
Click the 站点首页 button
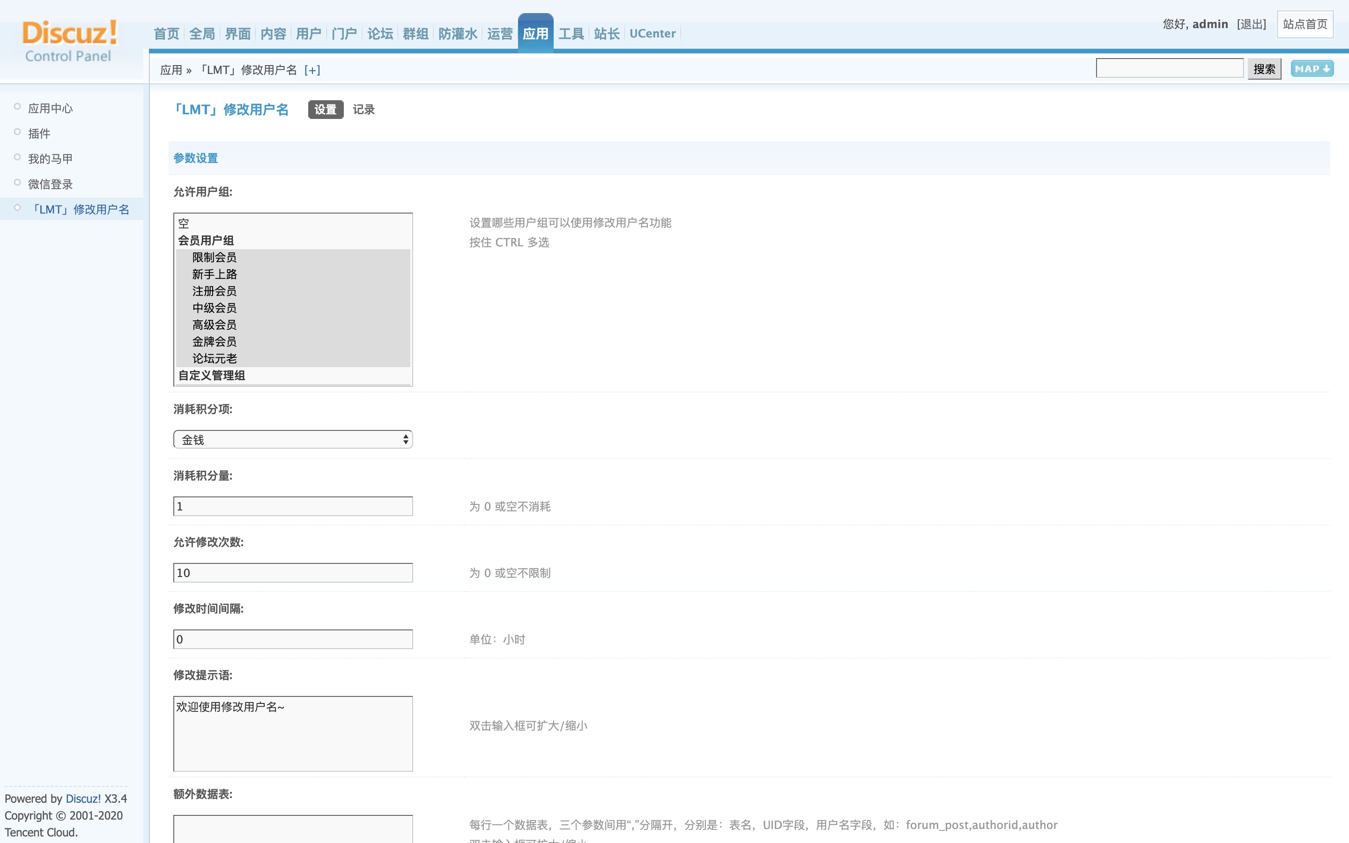pos(1305,24)
